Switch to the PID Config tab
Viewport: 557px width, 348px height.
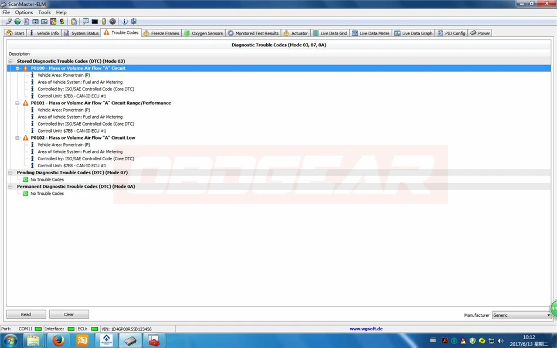[x=451, y=33]
